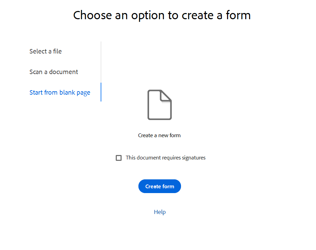Viewport: 316px width, 250px height.
Task: Switch to Select a file option
Action: [x=46, y=51]
